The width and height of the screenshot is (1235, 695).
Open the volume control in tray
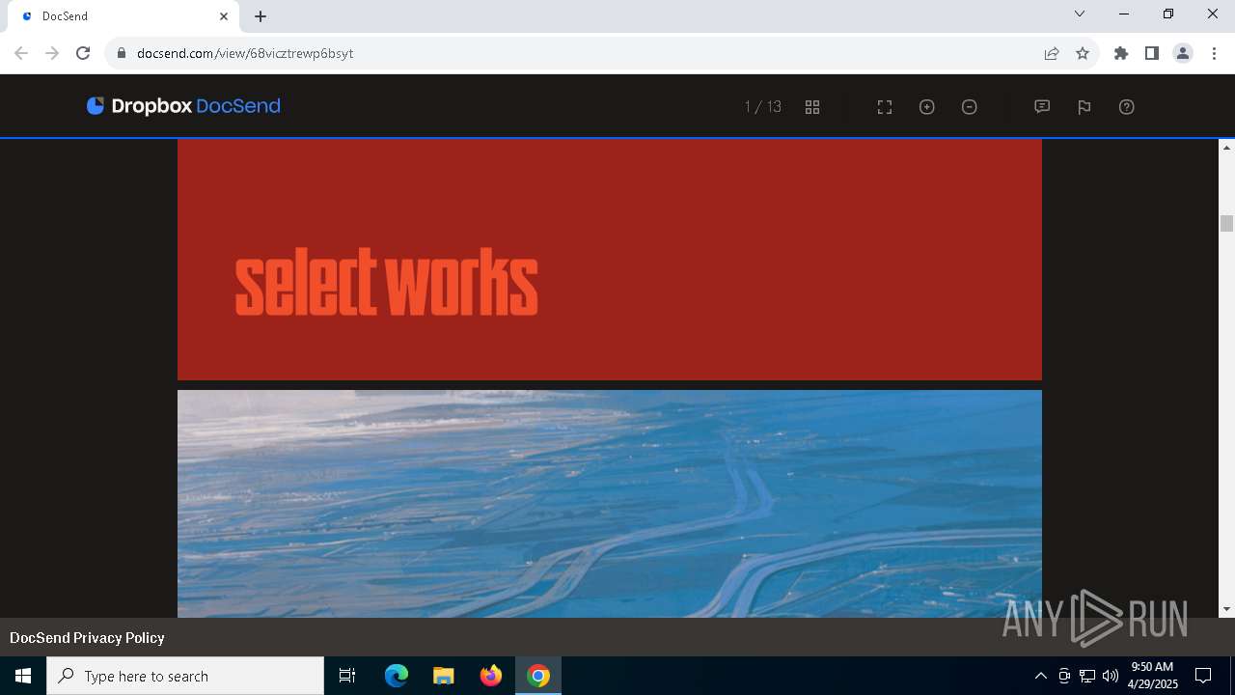coord(1111,676)
